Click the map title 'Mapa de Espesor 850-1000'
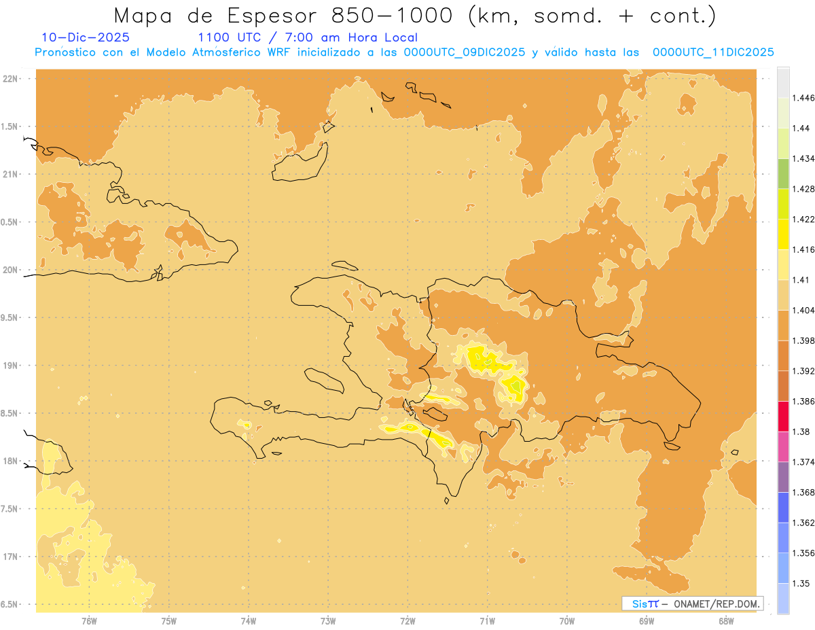This screenshot has width=815, height=630. point(285,16)
